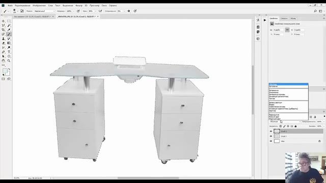This screenshot has height=183, width=326.
Task: Choose Умножение blend mode
Action: tap(274, 93)
